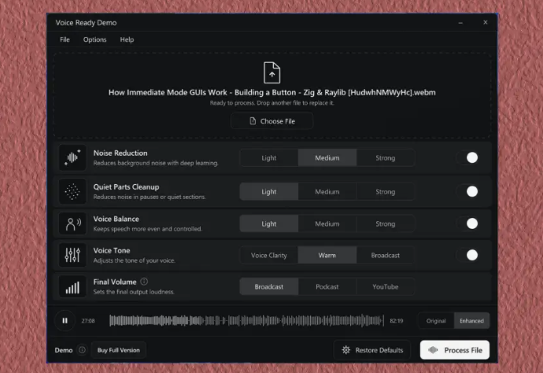The image size is (543, 373).
Task: Click the Choose File button
Action: tap(271, 121)
